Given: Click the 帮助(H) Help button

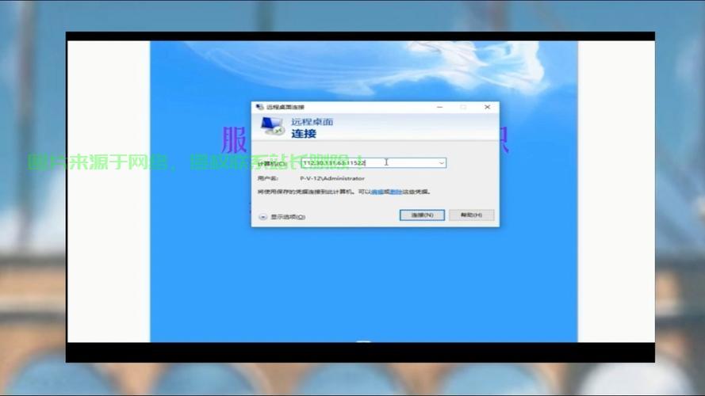Looking at the screenshot, I should pyautogui.click(x=471, y=215).
